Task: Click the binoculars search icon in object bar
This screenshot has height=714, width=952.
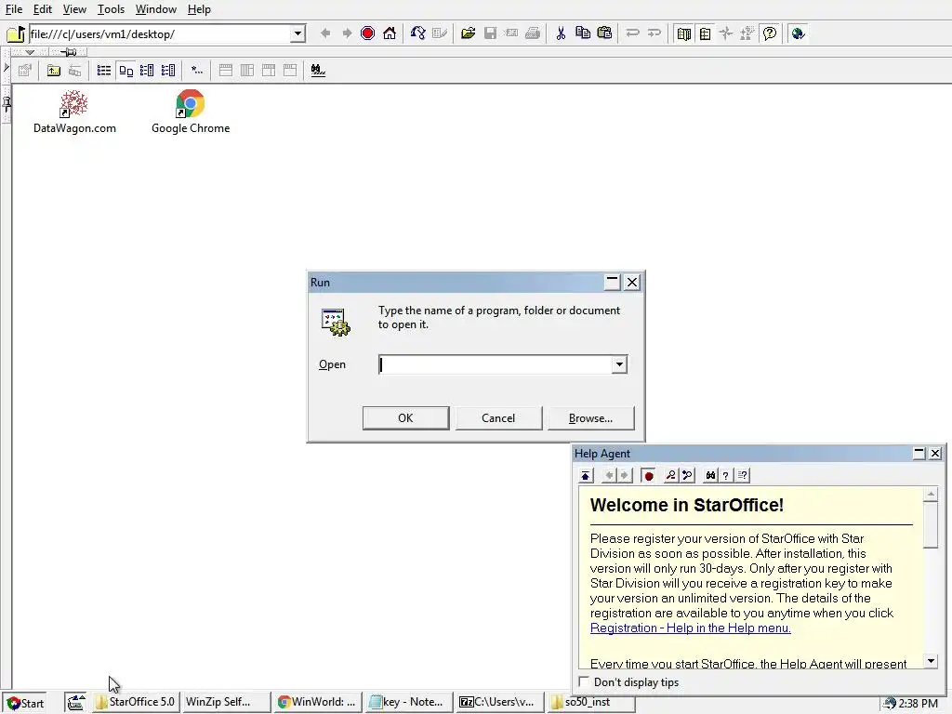Action: coord(318,71)
